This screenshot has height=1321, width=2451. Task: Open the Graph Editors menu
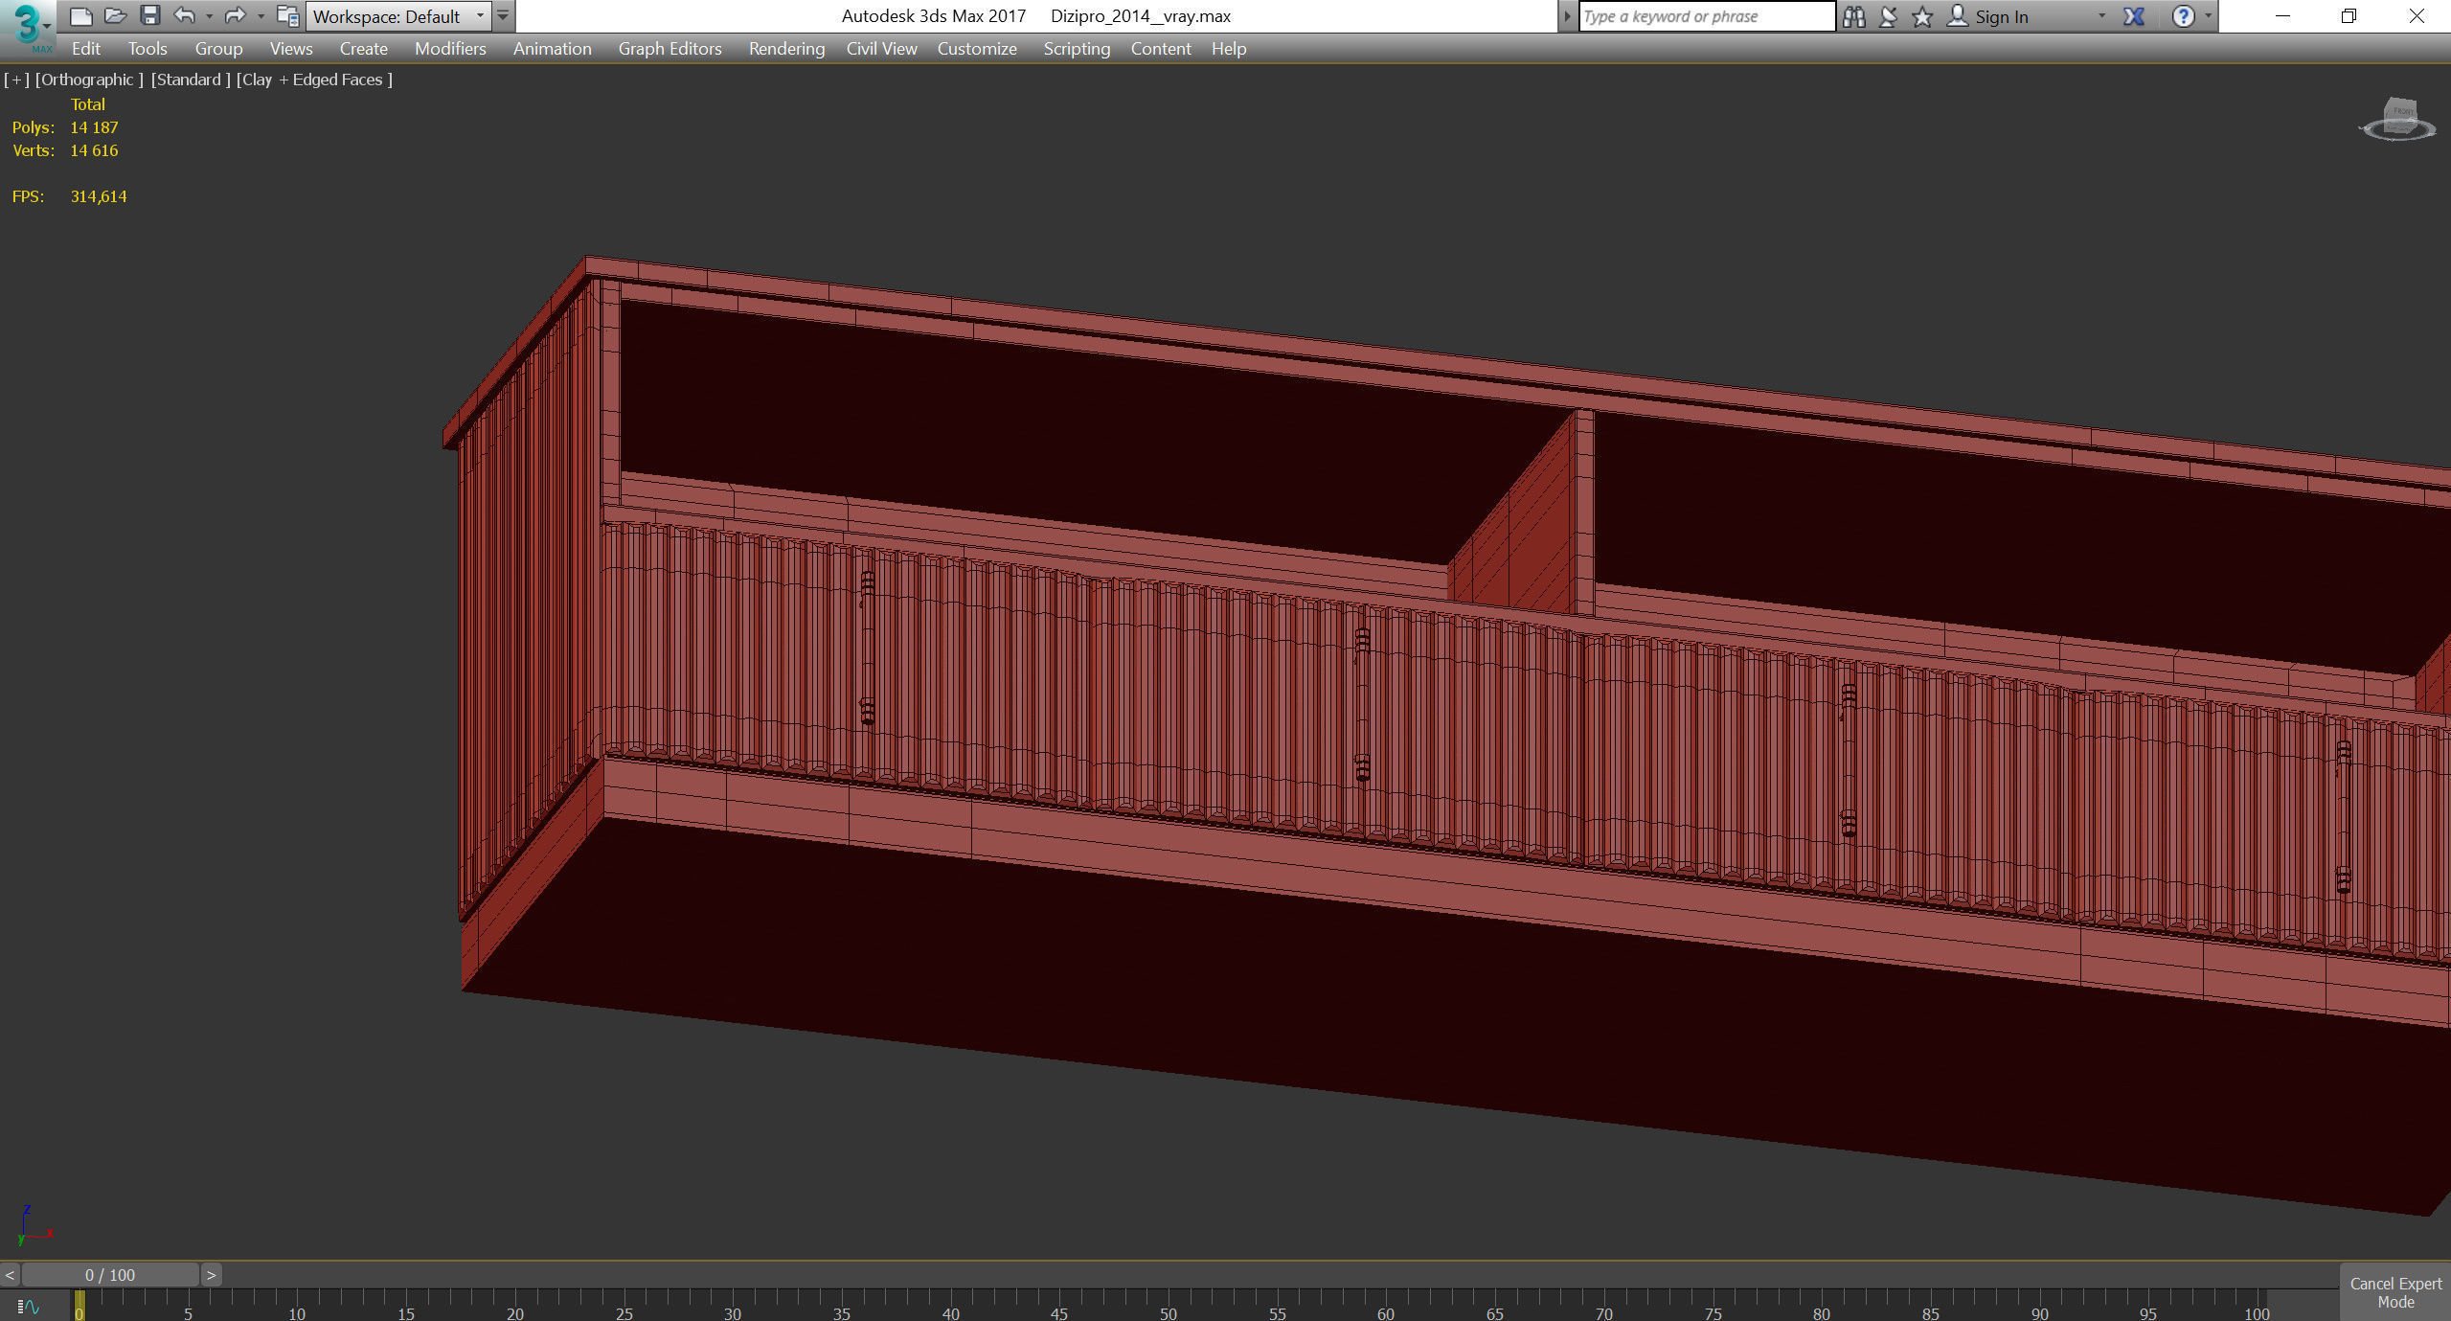click(x=669, y=49)
